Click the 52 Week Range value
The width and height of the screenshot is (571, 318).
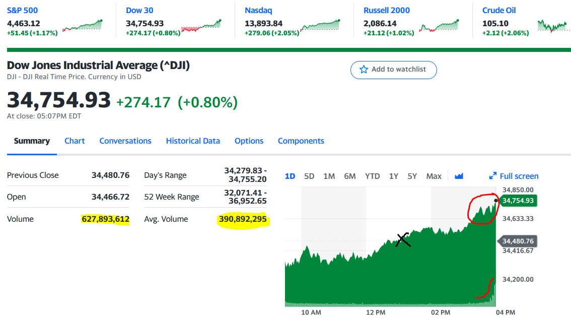pos(245,197)
